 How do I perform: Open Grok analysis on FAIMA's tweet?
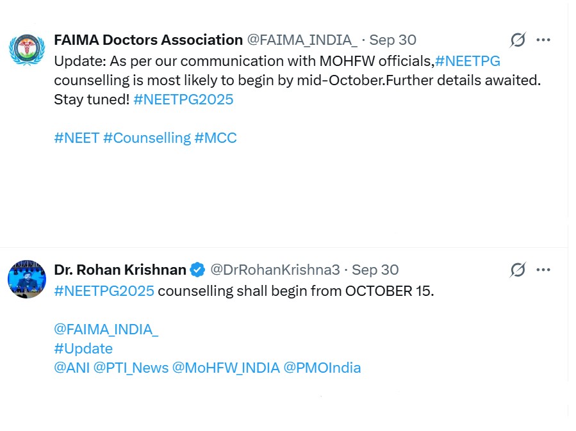pos(518,39)
